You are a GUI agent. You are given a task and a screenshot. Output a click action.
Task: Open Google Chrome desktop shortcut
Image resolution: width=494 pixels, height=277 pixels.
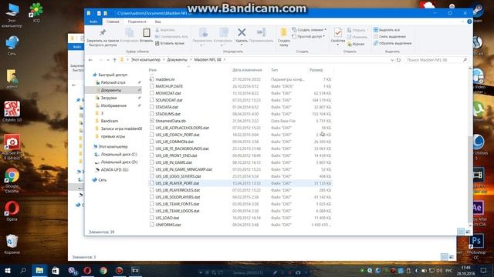pyautogui.click(x=12, y=180)
